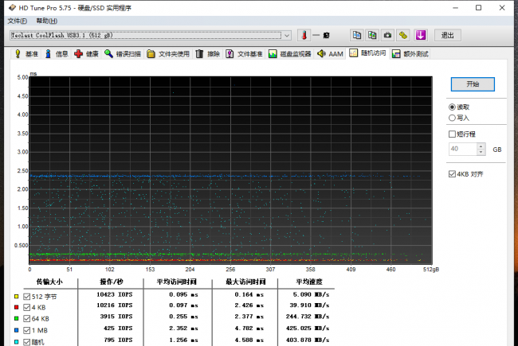Expand the Teclast CoolFlash drive dropdown

(287, 35)
